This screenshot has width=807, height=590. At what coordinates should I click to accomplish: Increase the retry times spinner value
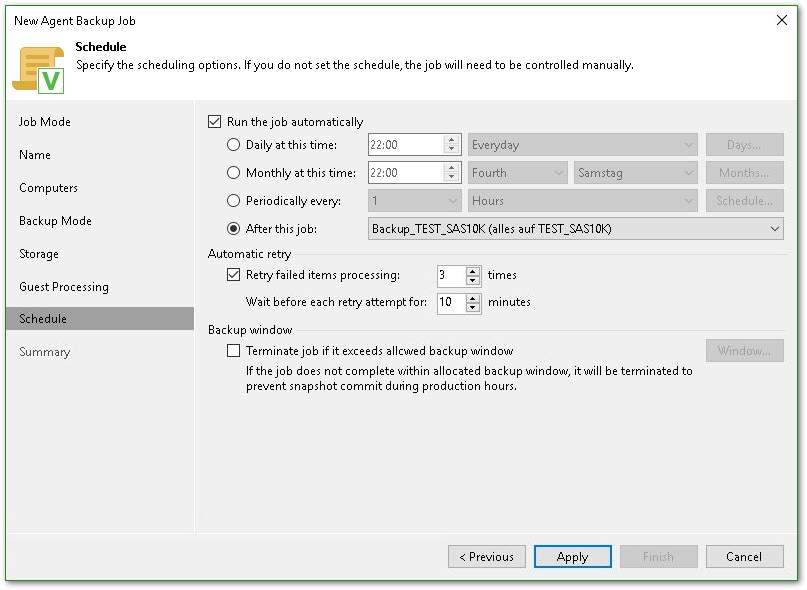[473, 270]
